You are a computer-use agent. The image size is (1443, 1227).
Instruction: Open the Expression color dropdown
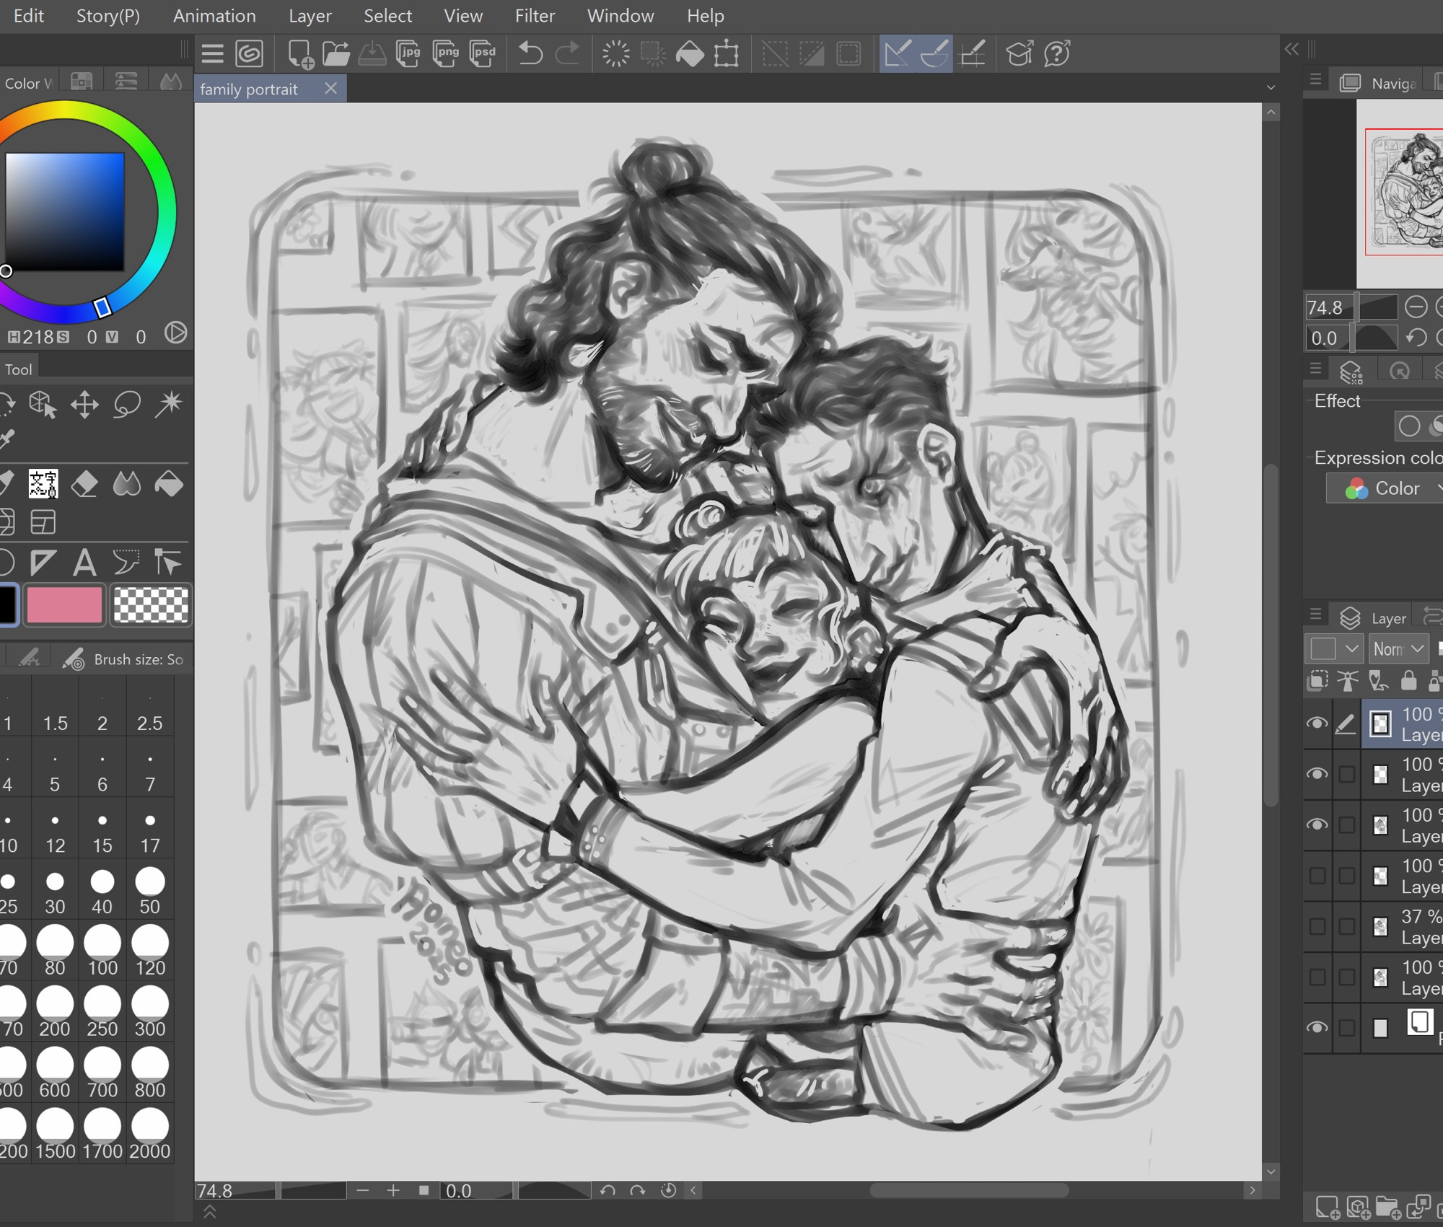coord(1385,488)
